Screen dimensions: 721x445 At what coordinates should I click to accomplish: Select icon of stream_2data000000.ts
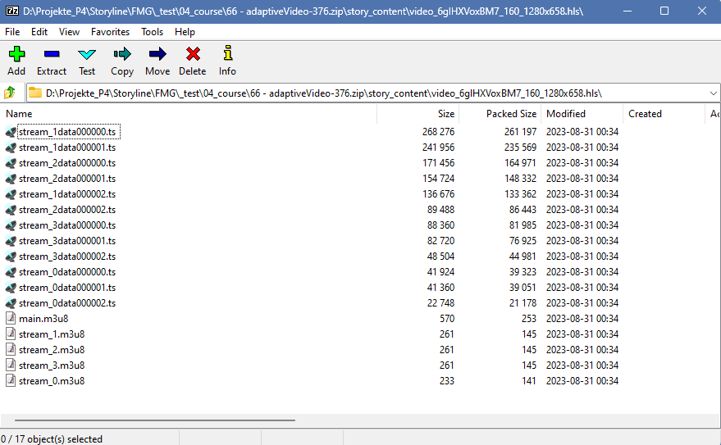coord(11,163)
